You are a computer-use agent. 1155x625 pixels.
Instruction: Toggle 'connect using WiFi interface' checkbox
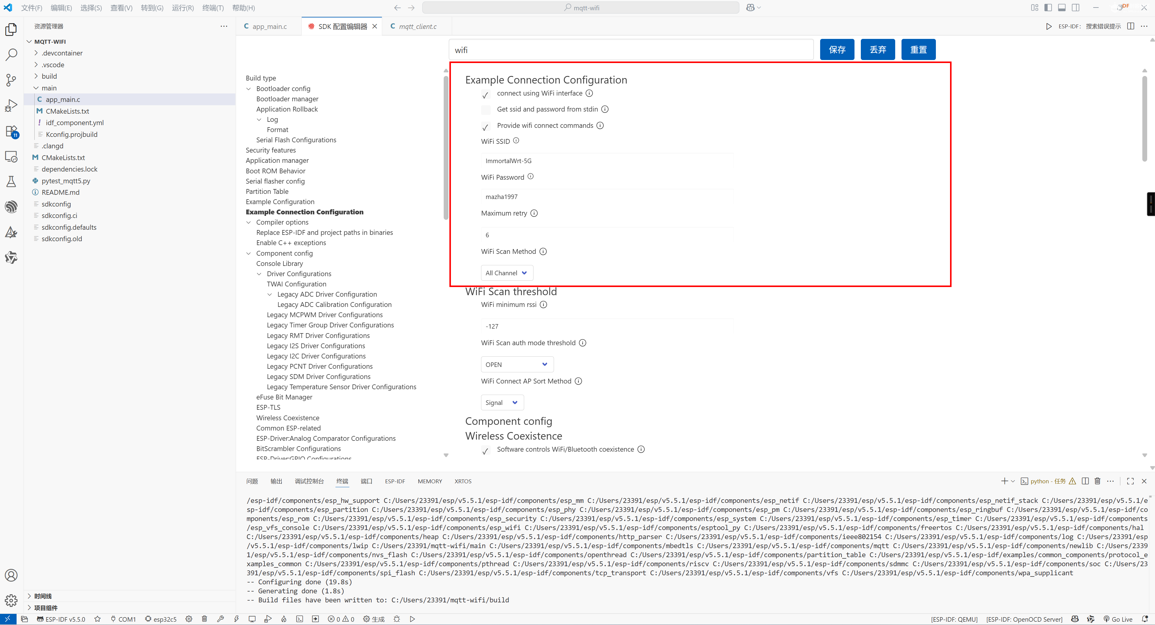(x=486, y=95)
